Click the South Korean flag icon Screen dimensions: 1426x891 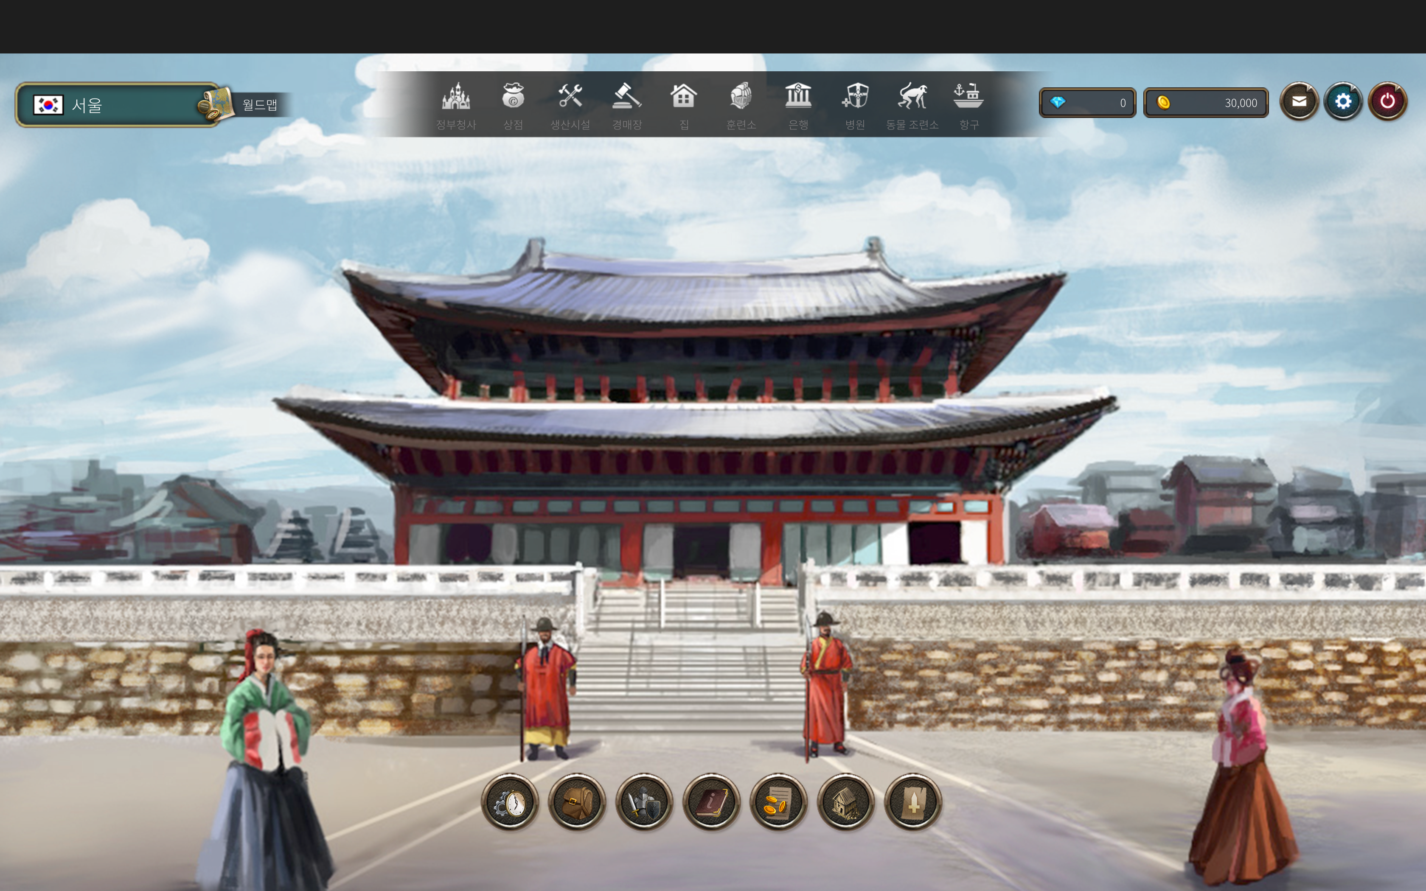(48, 105)
